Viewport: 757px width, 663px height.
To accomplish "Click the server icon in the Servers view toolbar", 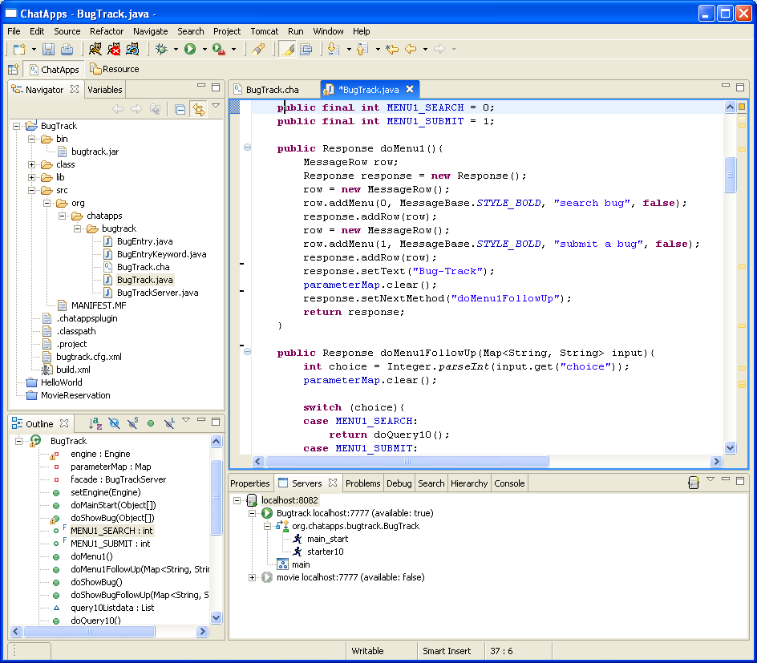I will 694,483.
